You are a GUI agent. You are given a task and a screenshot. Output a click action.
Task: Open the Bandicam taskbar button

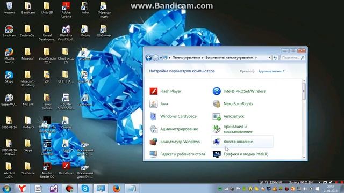pyautogui.click(x=69, y=188)
